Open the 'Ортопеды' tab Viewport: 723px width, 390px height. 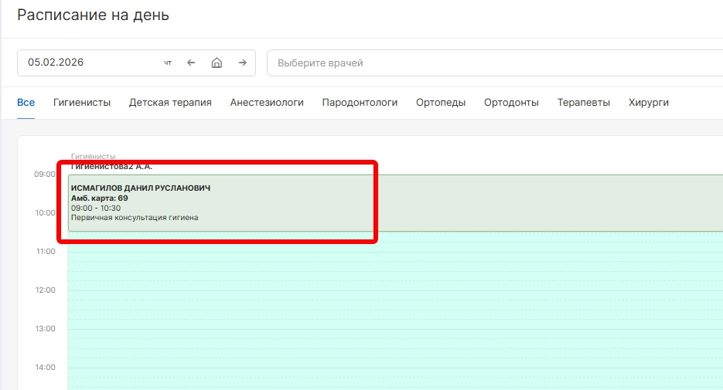tap(441, 103)
